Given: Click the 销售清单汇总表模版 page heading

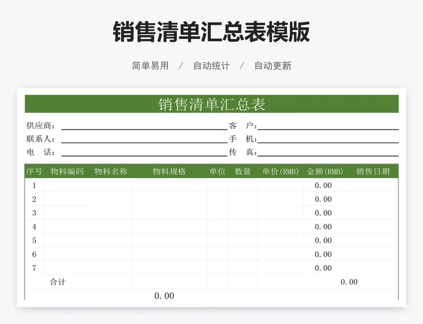Looking at the screenshot, I should pos(211,32).
